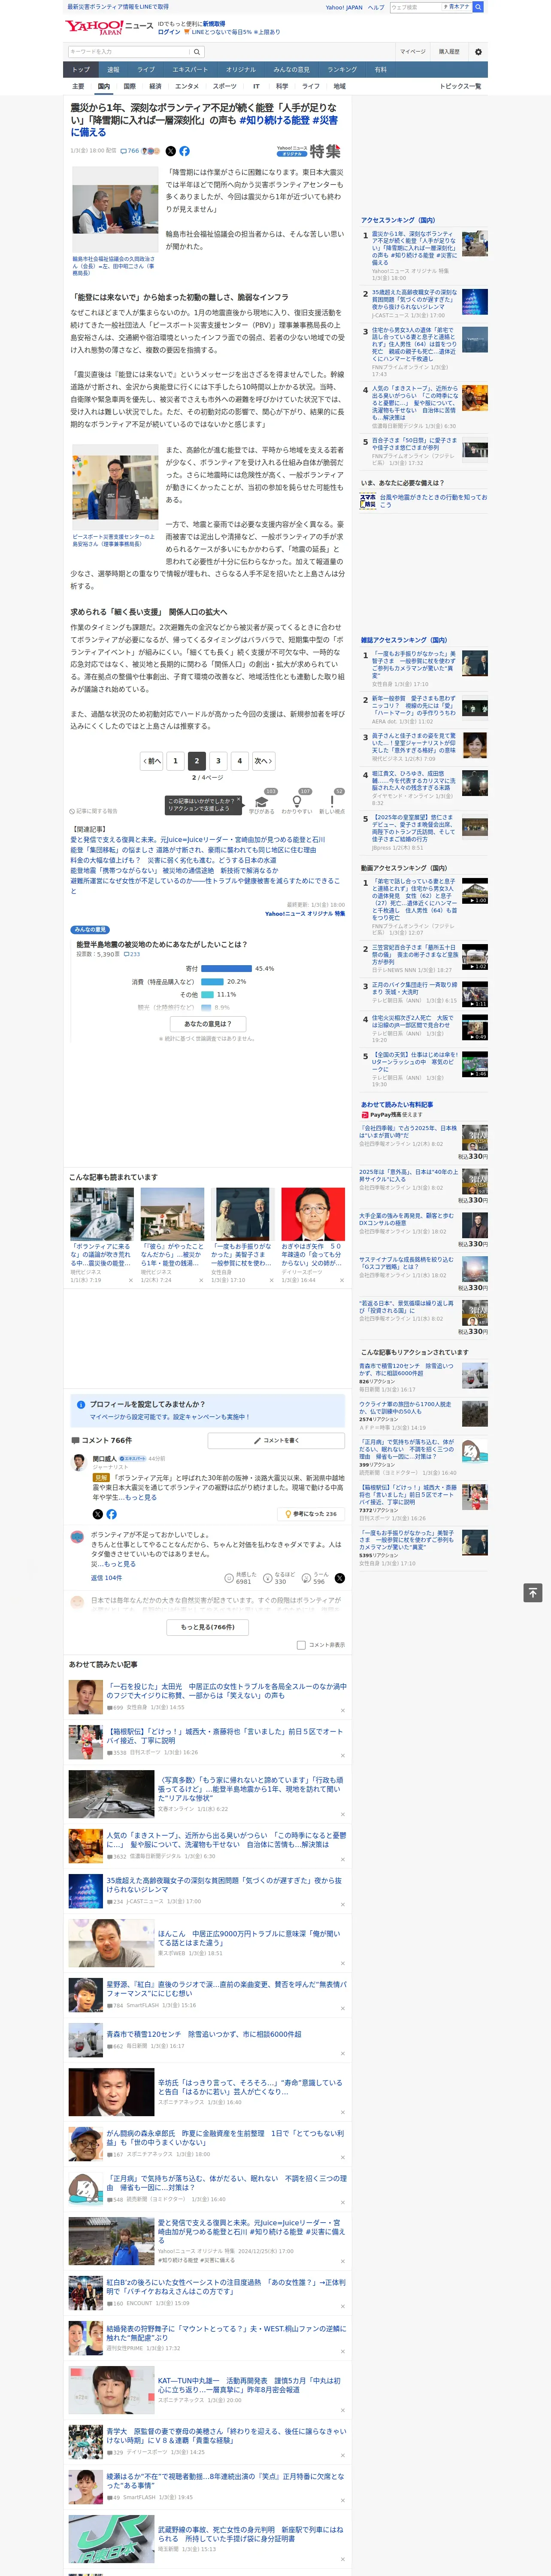Click コメントを書く button
The height and width of the screenshot is (2576, 551).
[x=276, y=1440]
